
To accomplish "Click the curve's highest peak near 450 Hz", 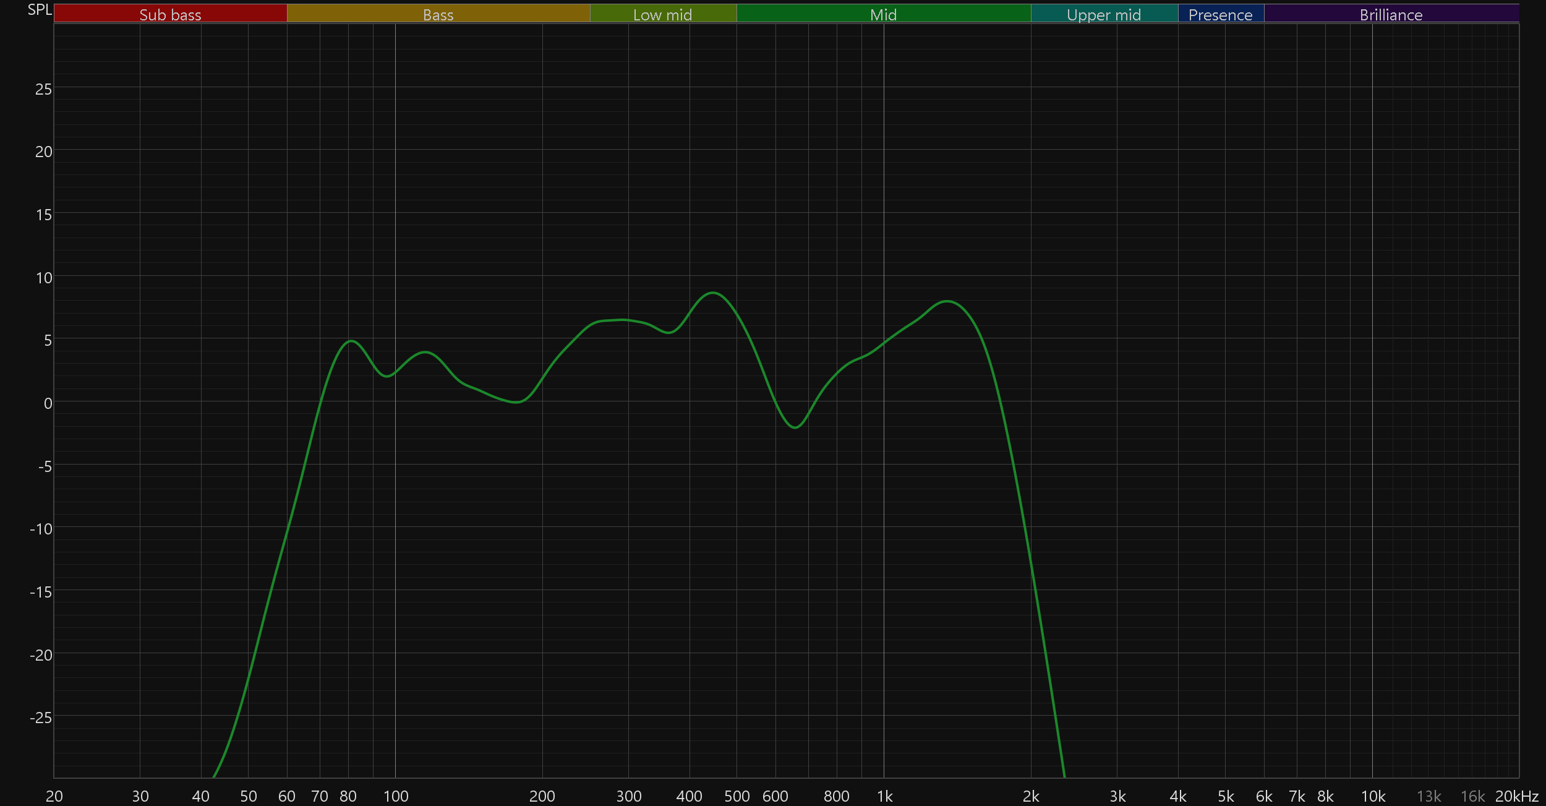I will coord(713,293).
